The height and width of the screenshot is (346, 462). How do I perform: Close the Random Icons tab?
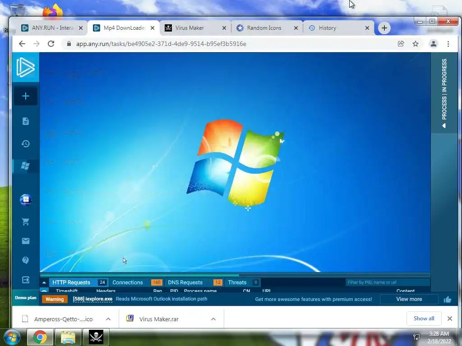(x=296, y=28)
